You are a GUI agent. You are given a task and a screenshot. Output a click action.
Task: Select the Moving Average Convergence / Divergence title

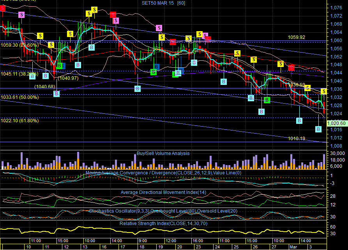(163, 173)
